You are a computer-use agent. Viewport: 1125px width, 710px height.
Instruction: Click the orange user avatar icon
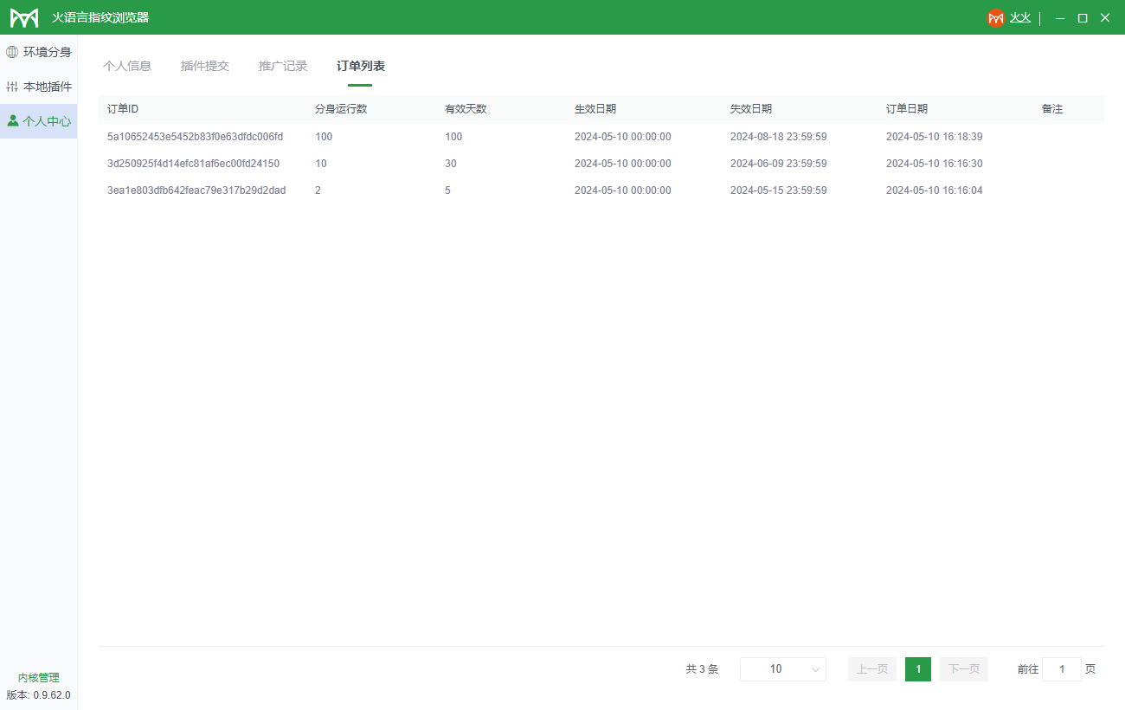coord(996,17)
